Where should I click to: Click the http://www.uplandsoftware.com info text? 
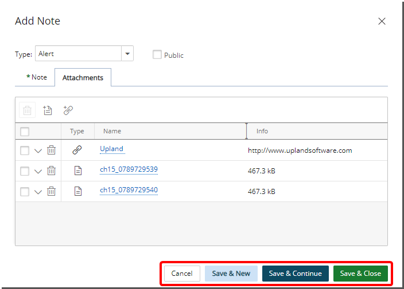300,151
